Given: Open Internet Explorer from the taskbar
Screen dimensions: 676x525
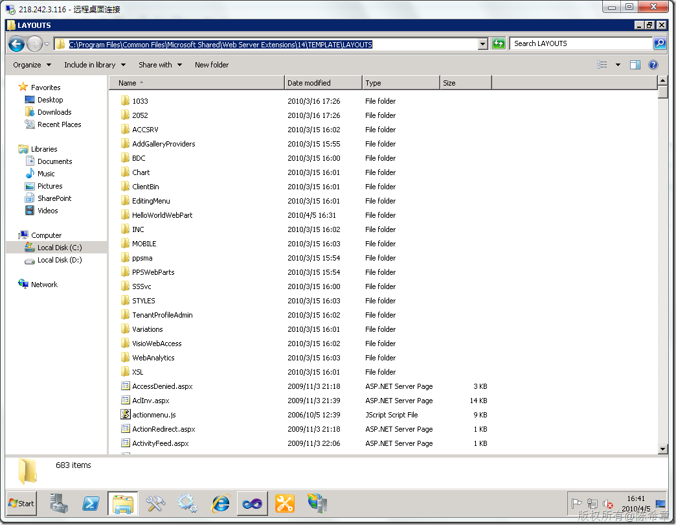Looking at the screenshot, I should tap(221, 504).
